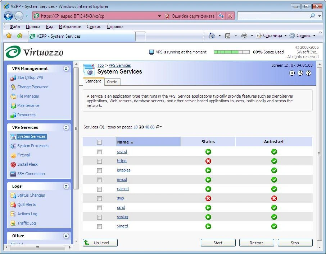Check the mysql service checkbox

pos(99,180)
